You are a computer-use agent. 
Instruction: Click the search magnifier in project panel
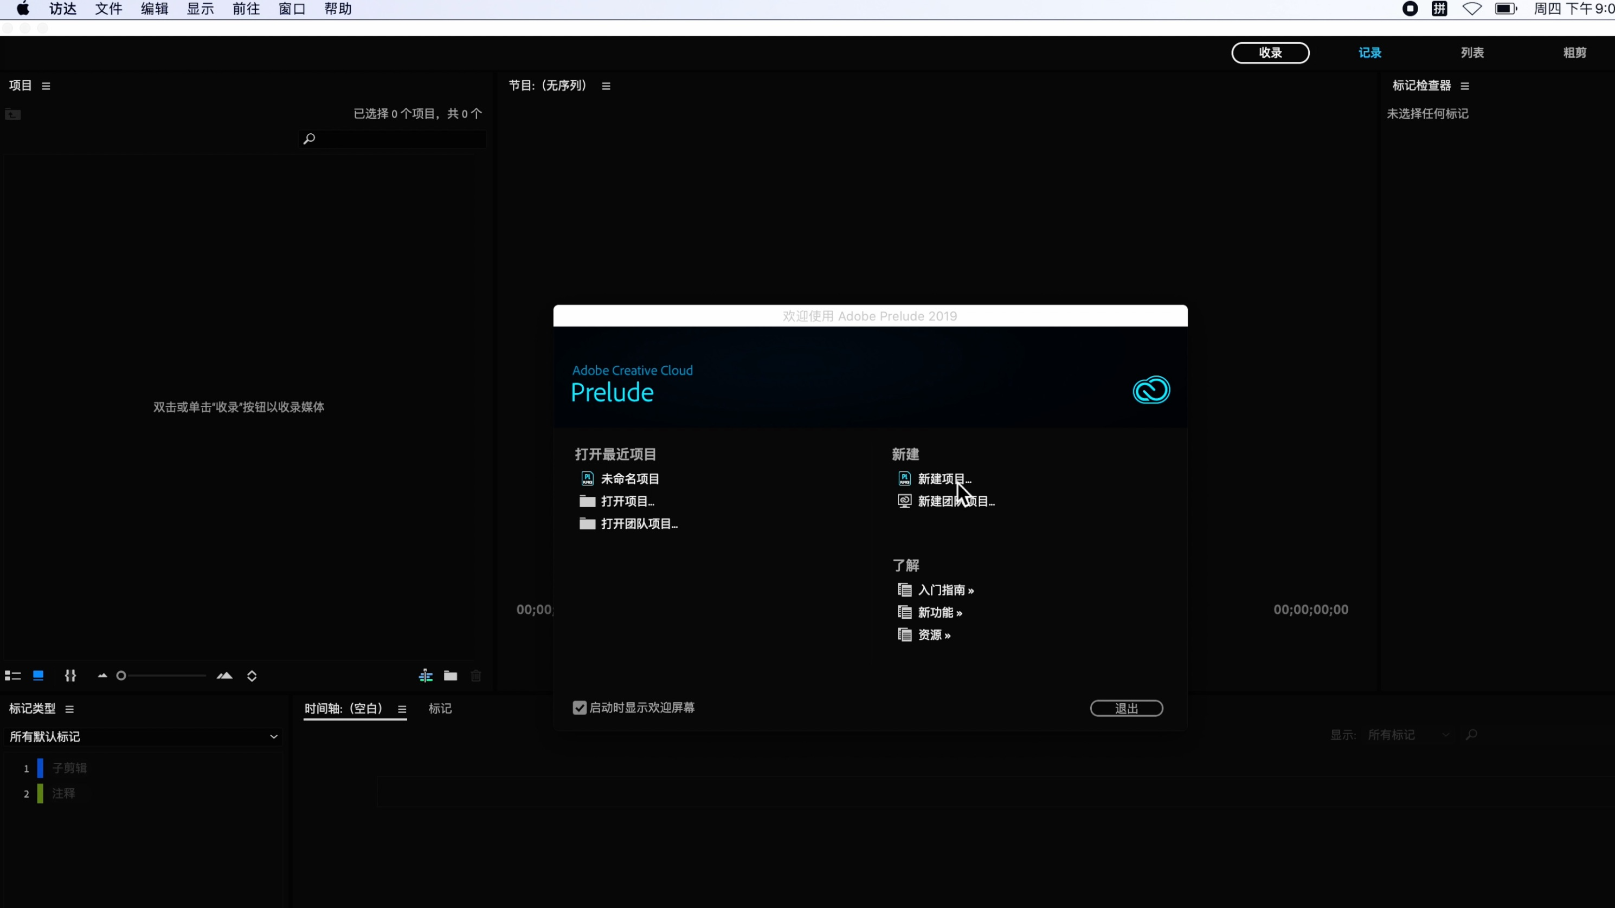click(x=309, y=139)
